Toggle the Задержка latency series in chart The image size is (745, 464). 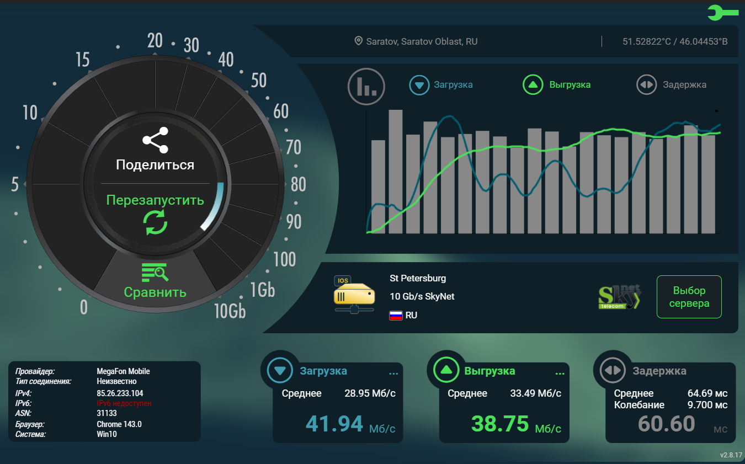click(671, 85)
